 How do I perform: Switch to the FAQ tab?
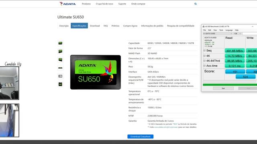pos(106,26)
